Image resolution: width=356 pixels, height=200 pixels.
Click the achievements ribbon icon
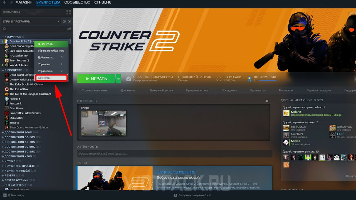pyautogui.click(x=249, y=79)
